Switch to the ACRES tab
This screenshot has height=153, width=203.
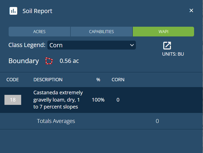click(x=39, y=32)
